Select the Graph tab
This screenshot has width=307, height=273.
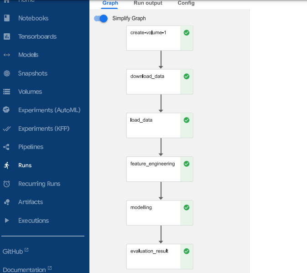coord(110,3)
